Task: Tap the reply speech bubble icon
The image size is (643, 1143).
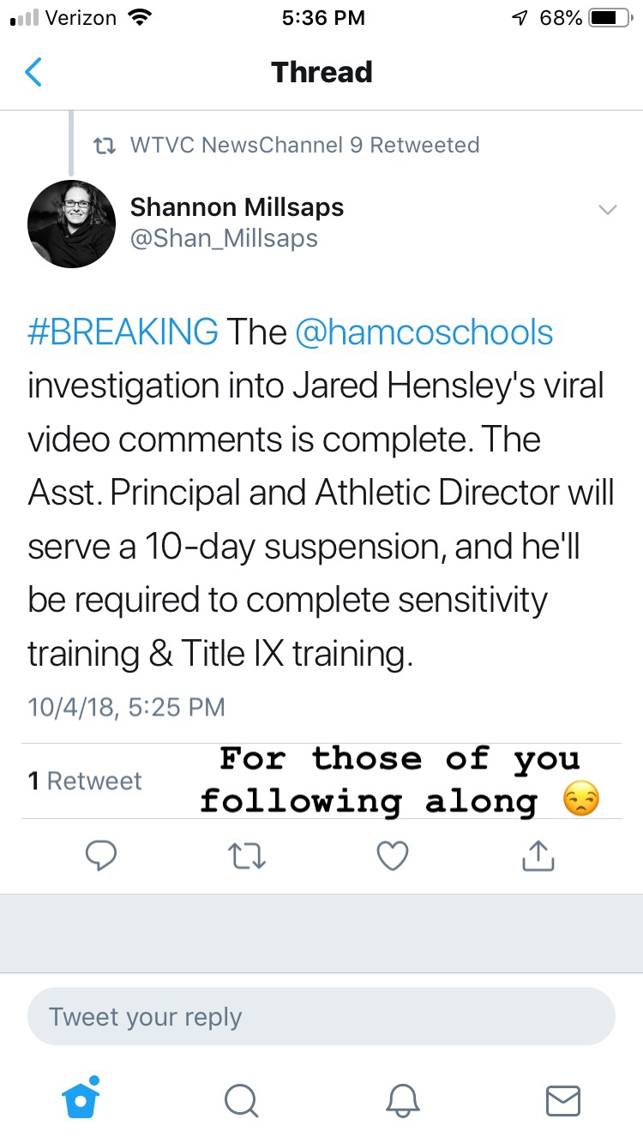Action: (x=103, y=856)
